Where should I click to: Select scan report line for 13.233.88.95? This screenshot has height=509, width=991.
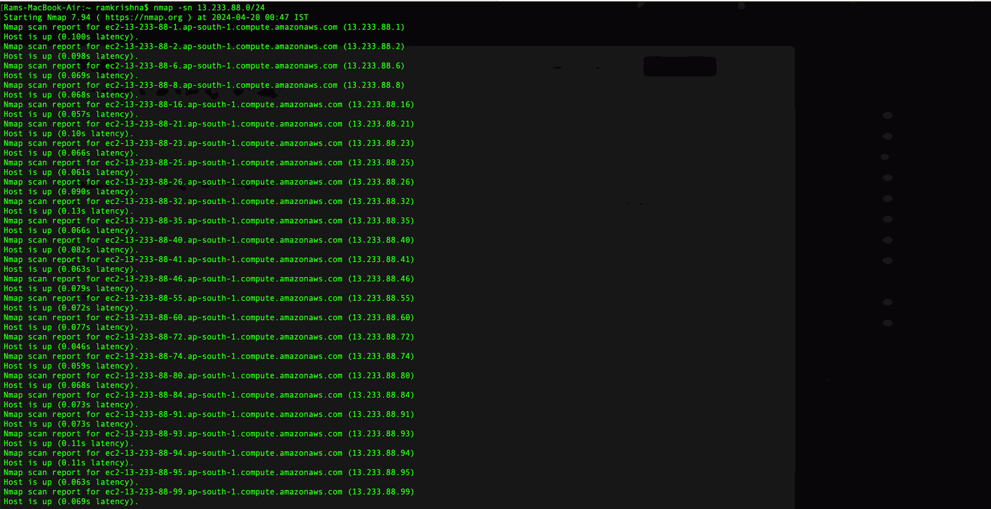tap(209, 472)
